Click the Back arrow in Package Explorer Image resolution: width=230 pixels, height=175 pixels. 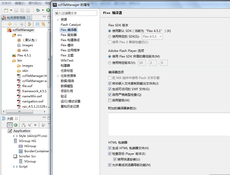pyautogui.click(x=10, y=24)
